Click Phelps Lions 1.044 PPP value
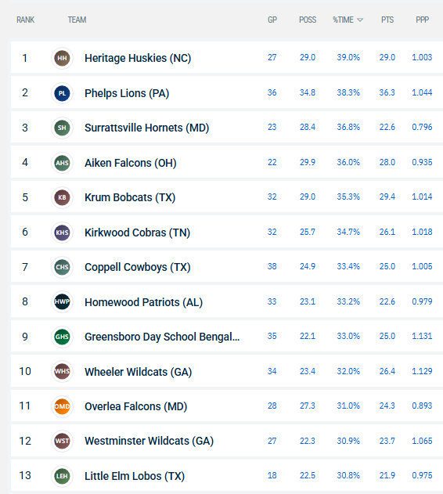This screenshot has height=494, width=443. pyautogui.click(x=422, y=92)
